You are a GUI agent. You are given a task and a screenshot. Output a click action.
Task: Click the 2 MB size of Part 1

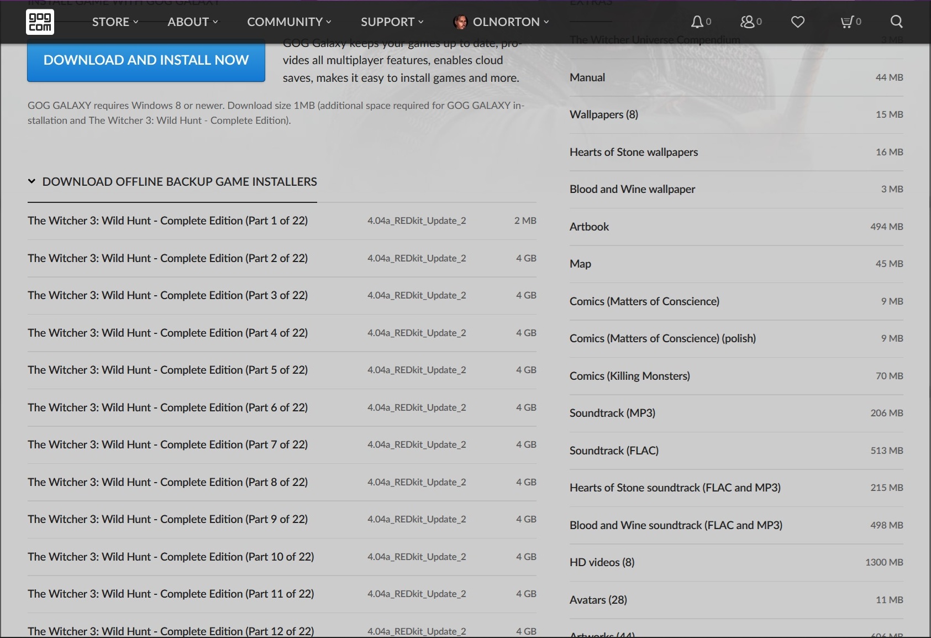point(525,221)
